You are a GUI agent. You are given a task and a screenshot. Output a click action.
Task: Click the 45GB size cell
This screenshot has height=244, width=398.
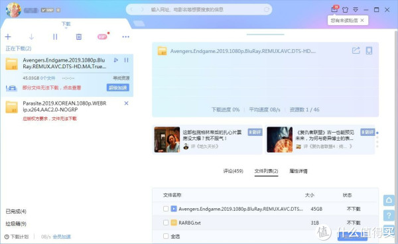(316, 209)
